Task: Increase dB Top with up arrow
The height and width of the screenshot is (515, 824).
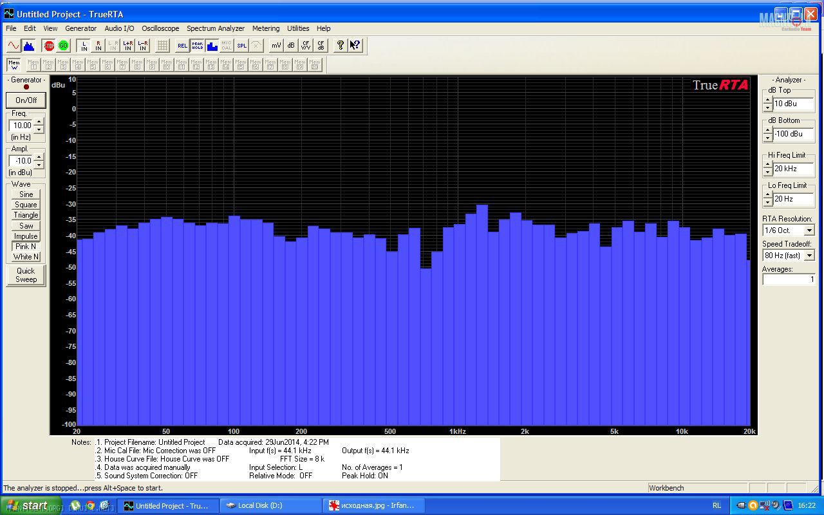Action: pyautogui.click(x=767, y=100)
